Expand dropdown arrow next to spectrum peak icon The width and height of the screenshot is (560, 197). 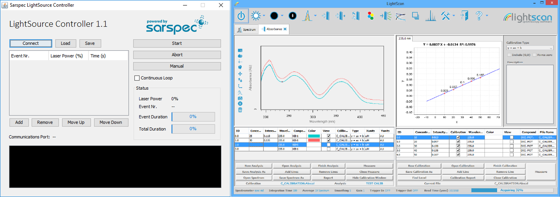[315, 16]
